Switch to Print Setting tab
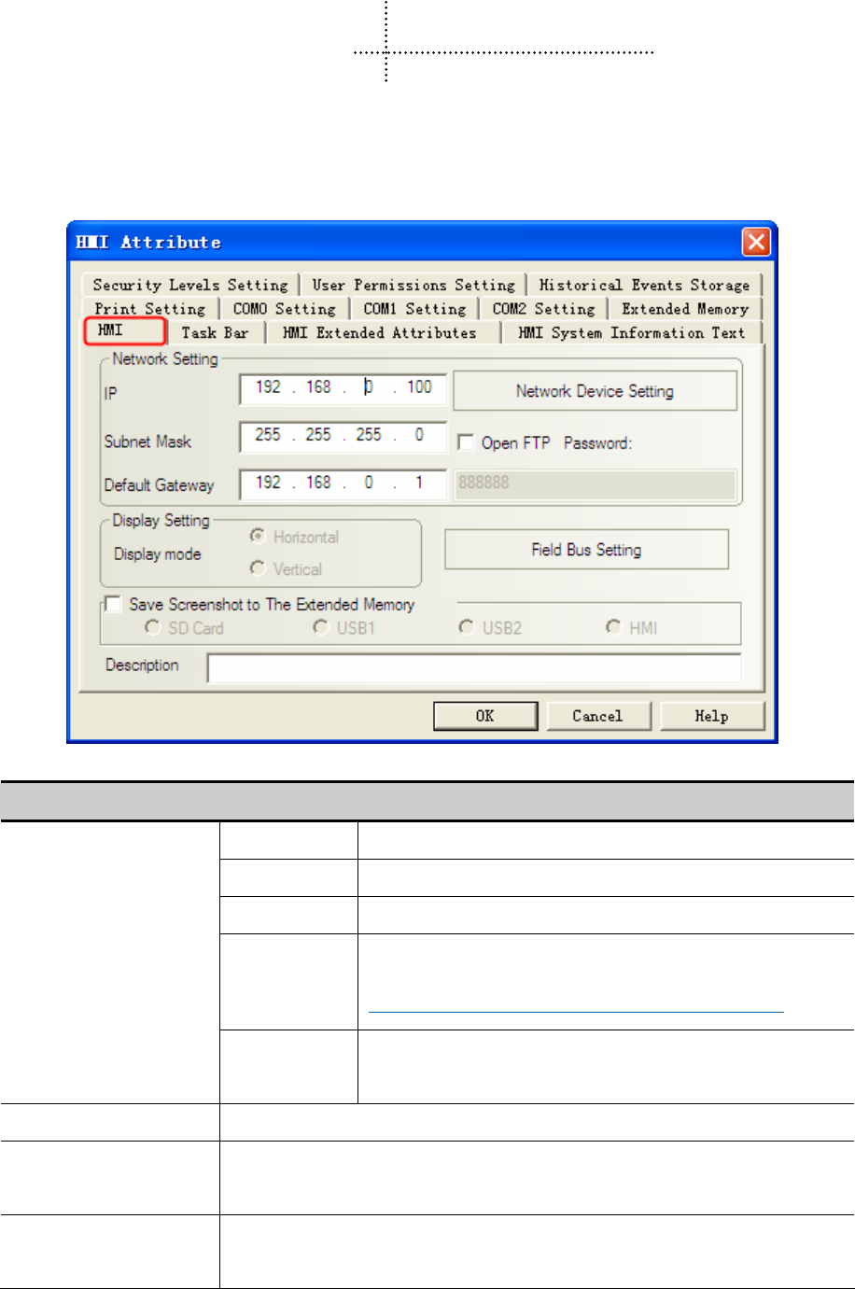855x1289 pixels. 150,309
